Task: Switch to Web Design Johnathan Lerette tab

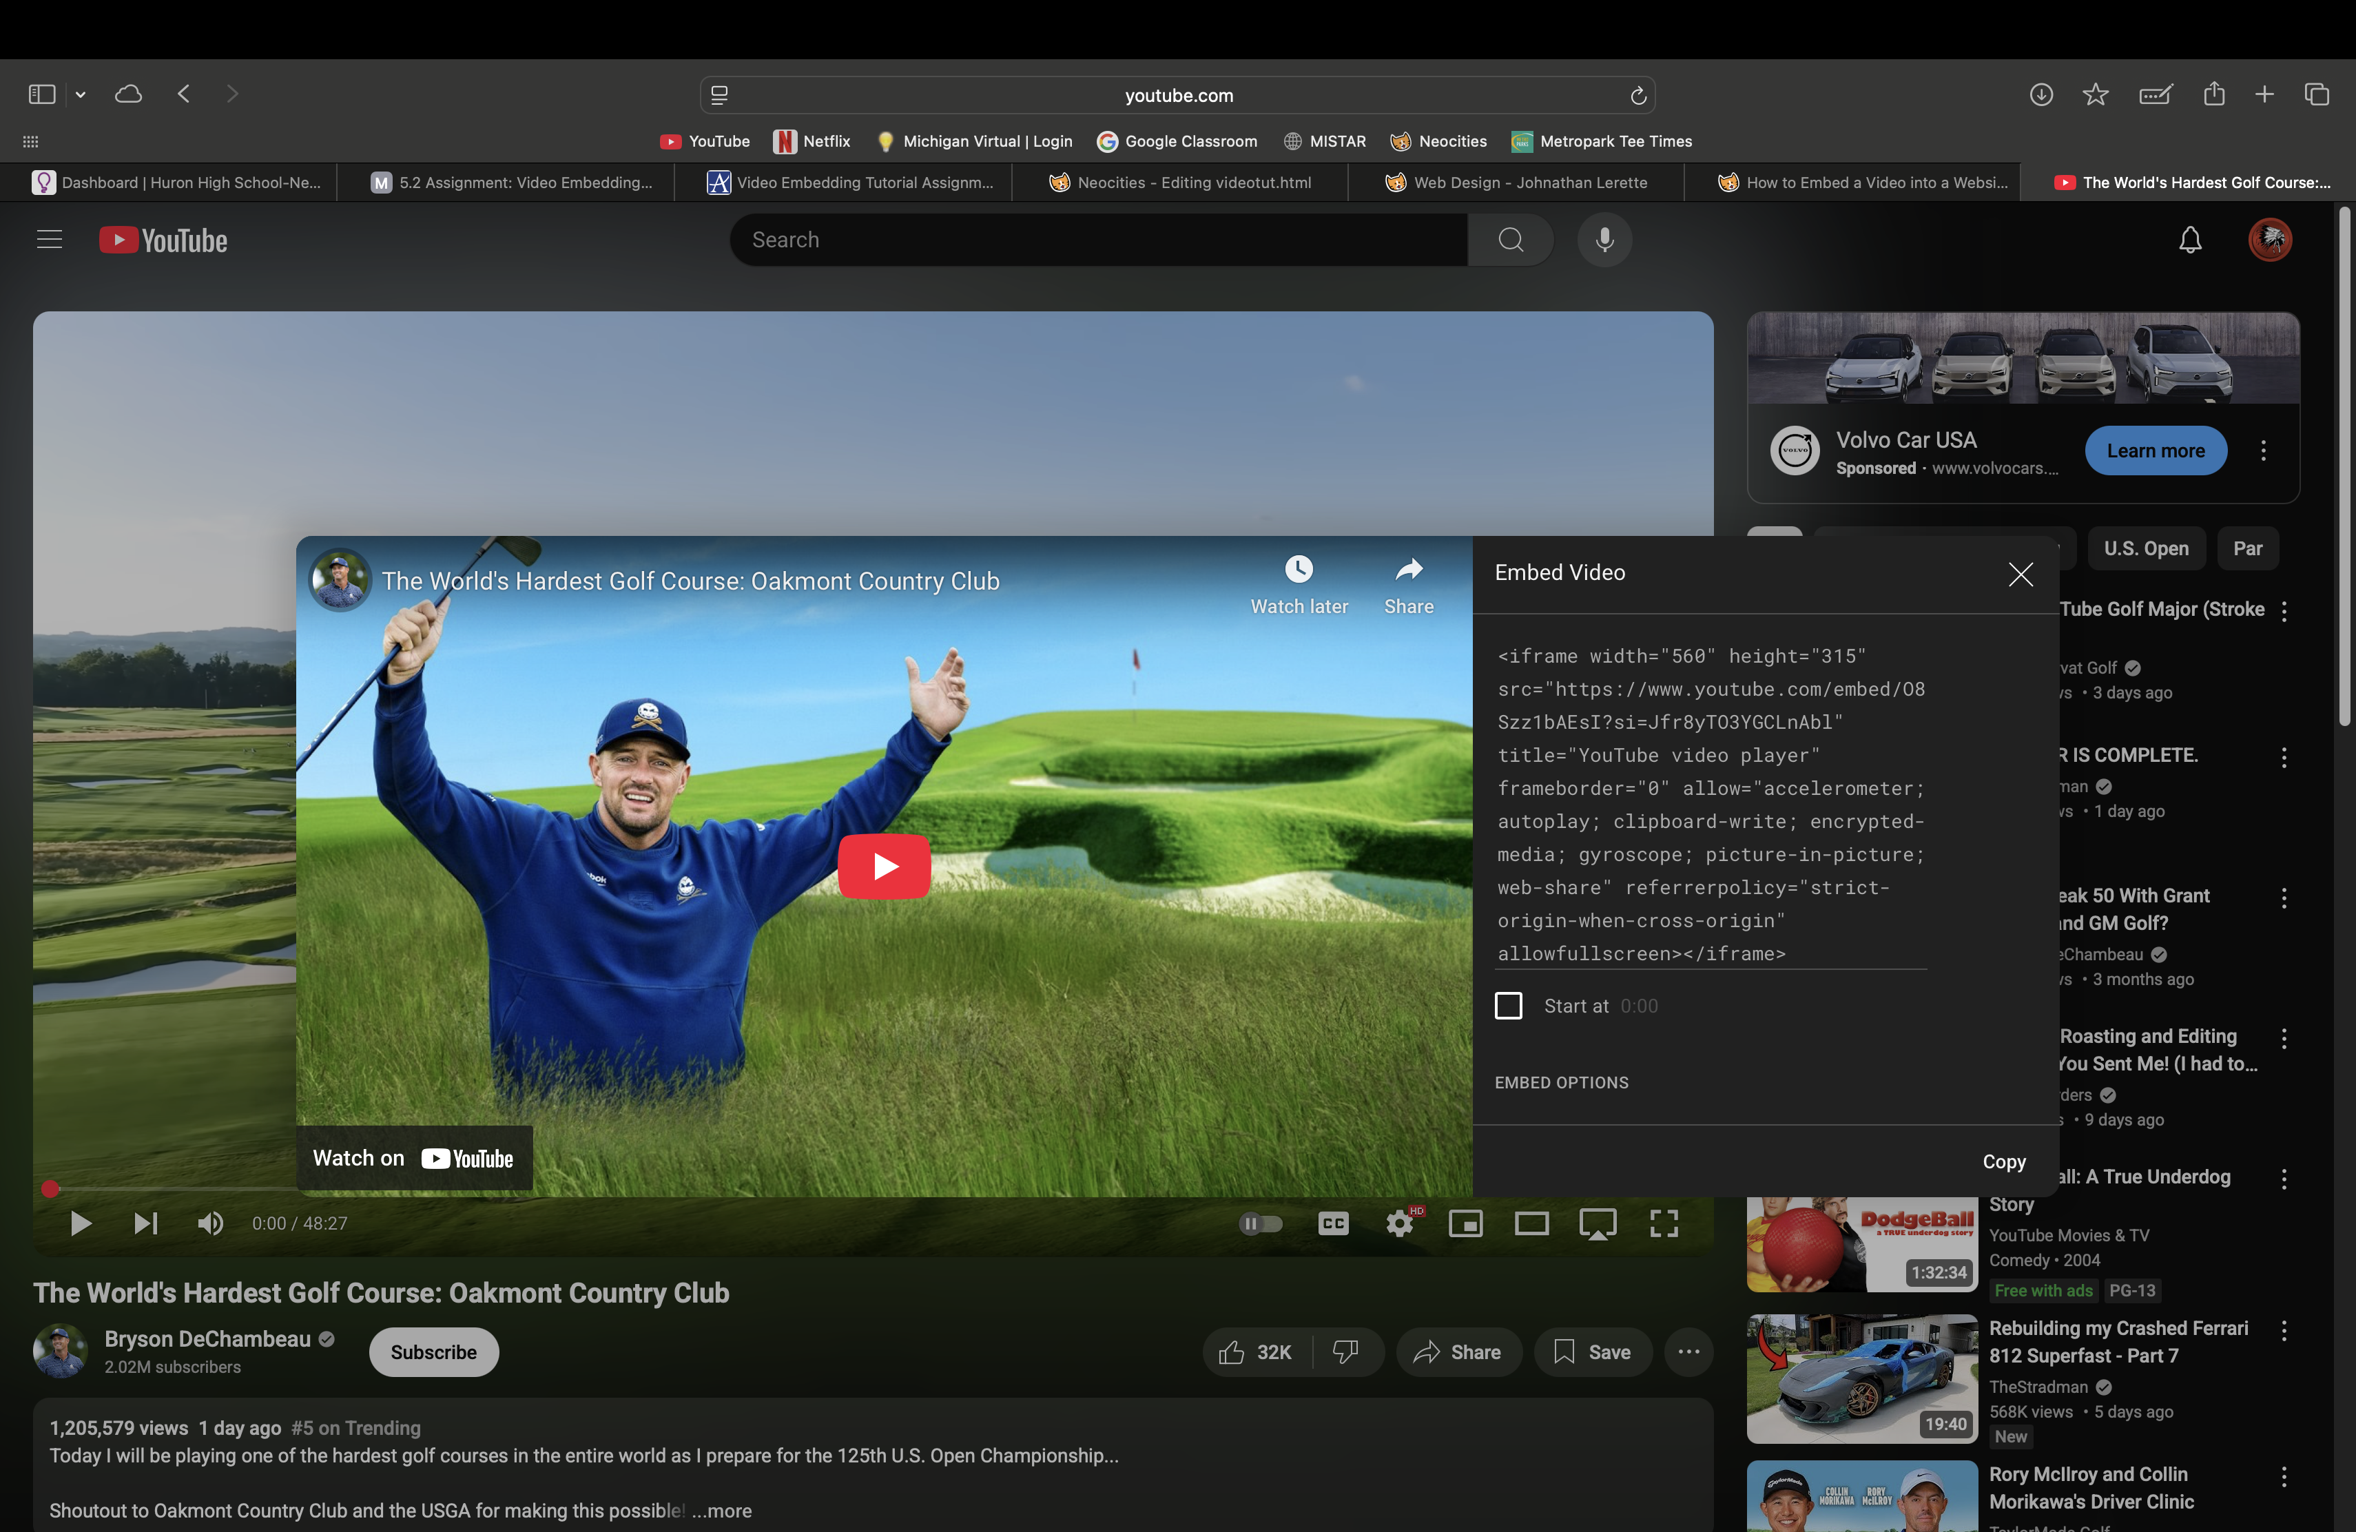Action: 1516,182
